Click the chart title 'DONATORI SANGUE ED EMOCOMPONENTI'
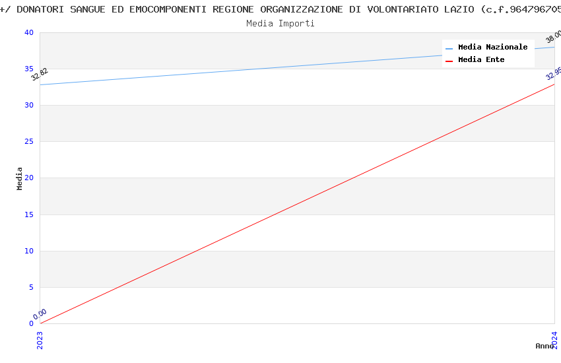561x363 pixels. coord(112,9)
